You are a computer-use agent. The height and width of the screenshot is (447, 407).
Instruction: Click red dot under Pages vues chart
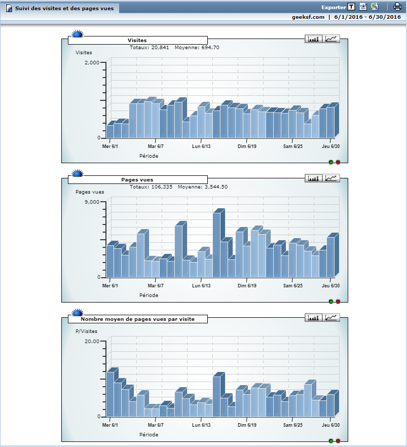pyautogui.click(x=338, y=302)
